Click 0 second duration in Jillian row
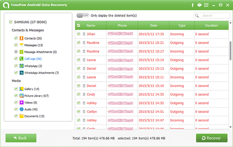Image resolution: width=233 pixels, height=147 pixels. tap(202, 34)
